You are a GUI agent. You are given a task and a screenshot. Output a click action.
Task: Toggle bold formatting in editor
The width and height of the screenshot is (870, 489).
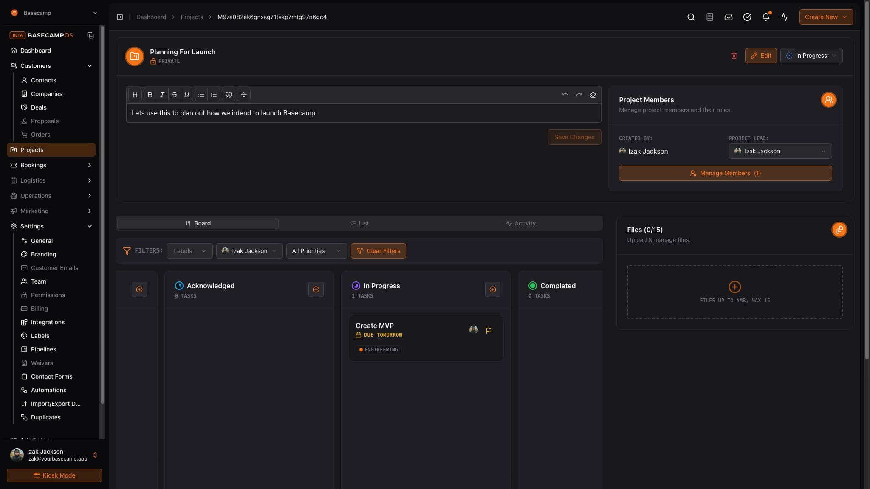point(150,95)
